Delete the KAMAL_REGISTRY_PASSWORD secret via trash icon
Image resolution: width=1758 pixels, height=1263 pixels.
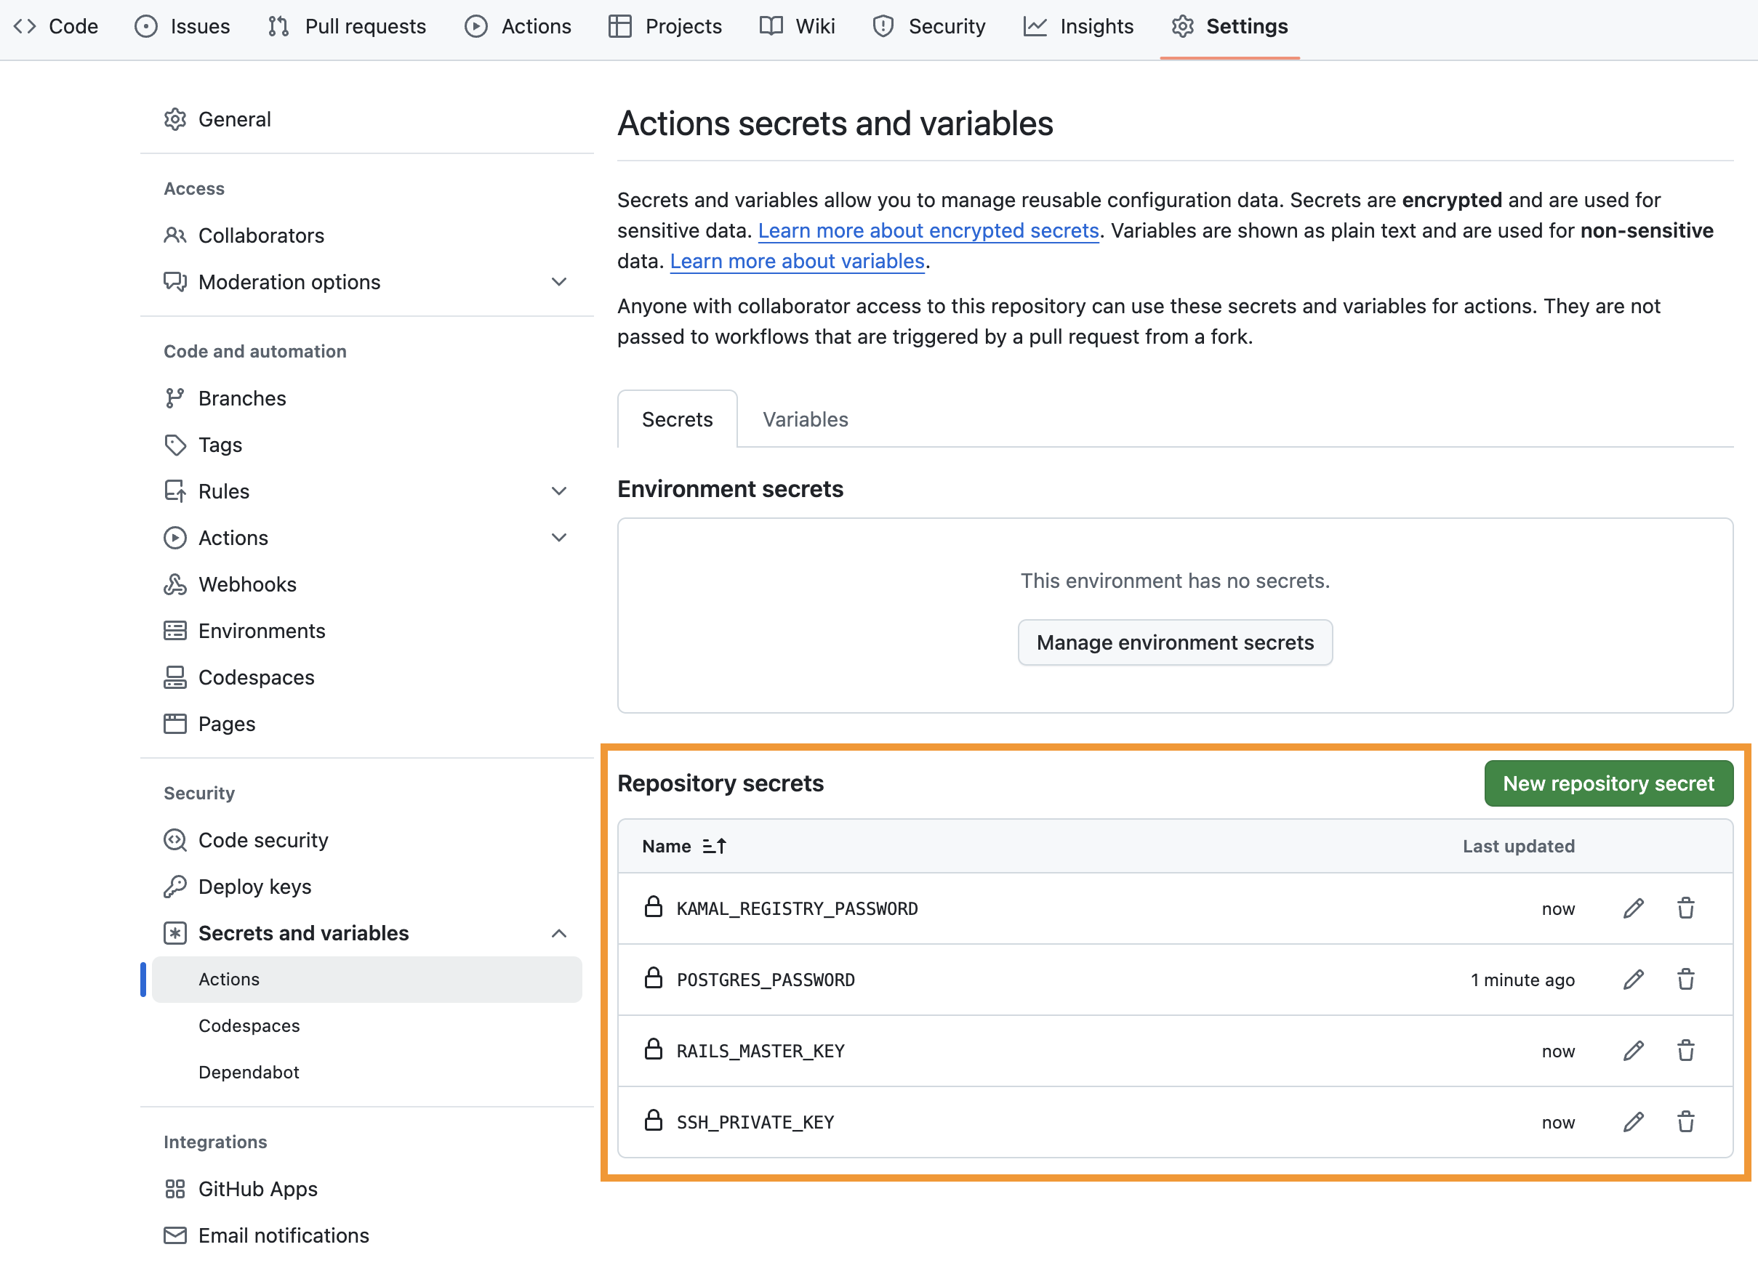point(1686,908)
